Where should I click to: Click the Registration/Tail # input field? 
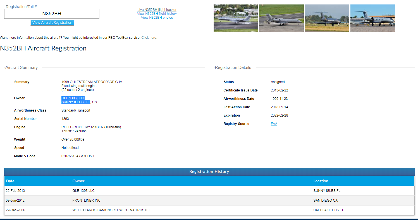click(52, 14)
